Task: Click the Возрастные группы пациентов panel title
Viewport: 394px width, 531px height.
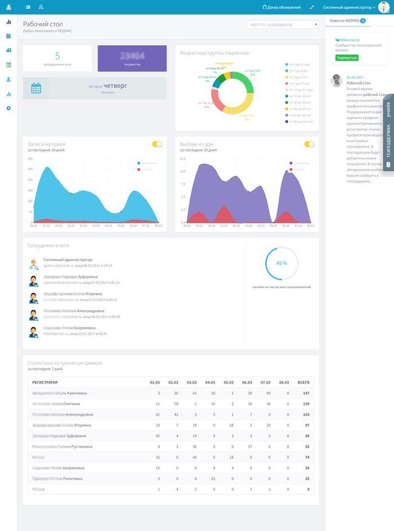Action: [x=214, y=53]
